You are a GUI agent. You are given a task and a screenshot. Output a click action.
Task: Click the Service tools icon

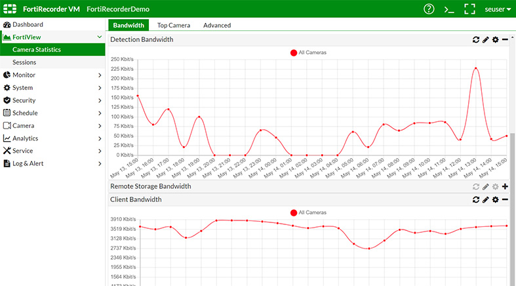(x=7, y=151)
